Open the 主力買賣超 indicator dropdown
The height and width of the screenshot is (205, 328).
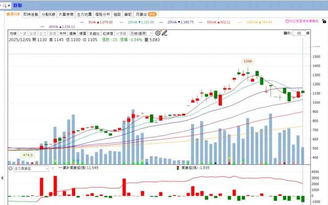click(31, 169)
